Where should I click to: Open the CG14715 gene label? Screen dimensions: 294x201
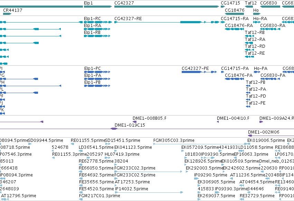[230, 3]
